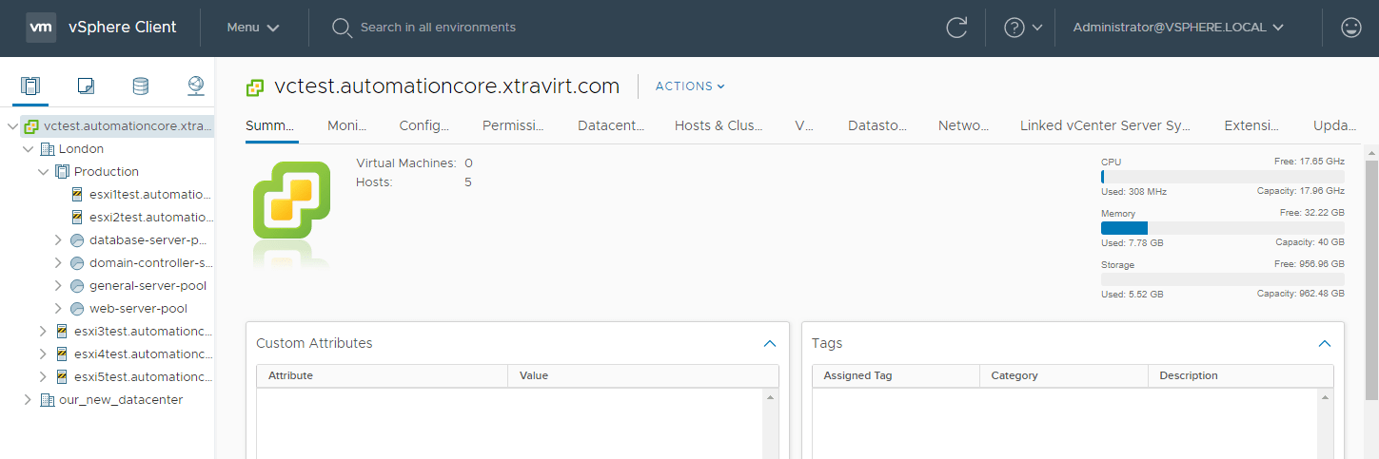Expand the web-server-pool node
This screenshot has width=1379, height=459.
tap(58, 309)
